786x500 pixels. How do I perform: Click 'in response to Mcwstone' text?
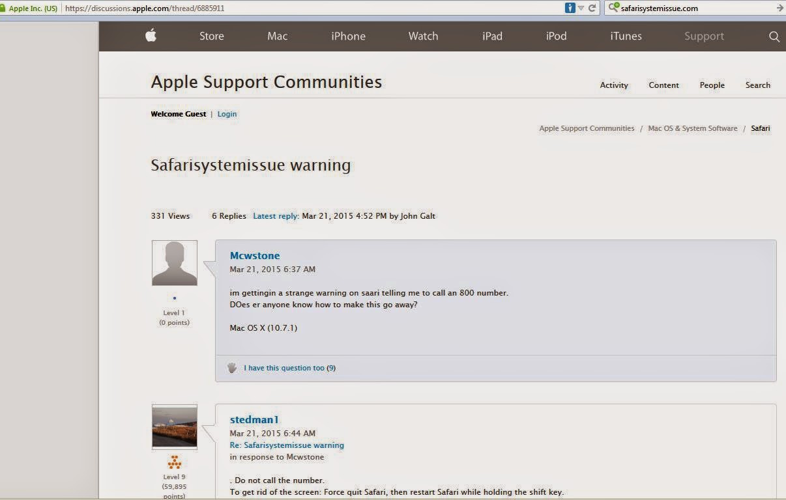tap(277, 457)
